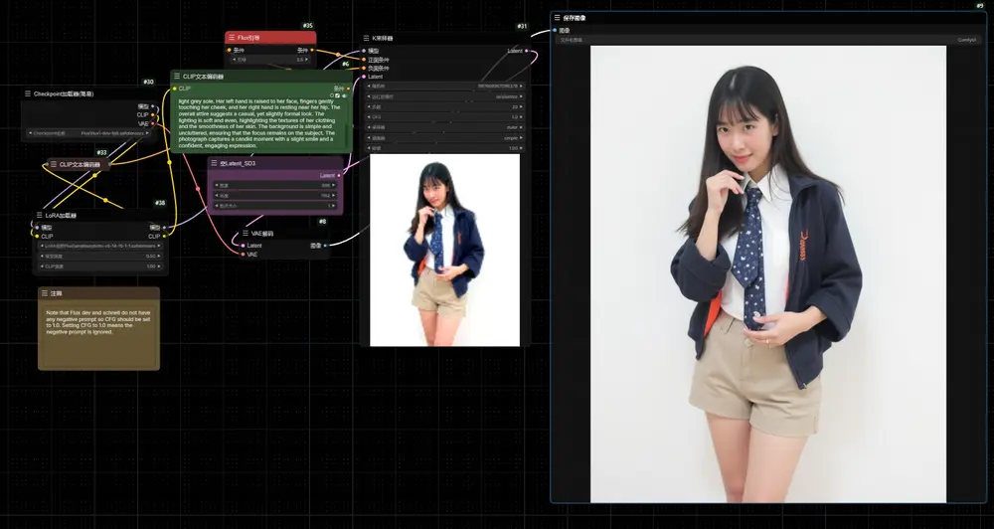Screen dimensions: 994x529
Task: Open the K采样器 node menu icon
Action: pos(367,38)
